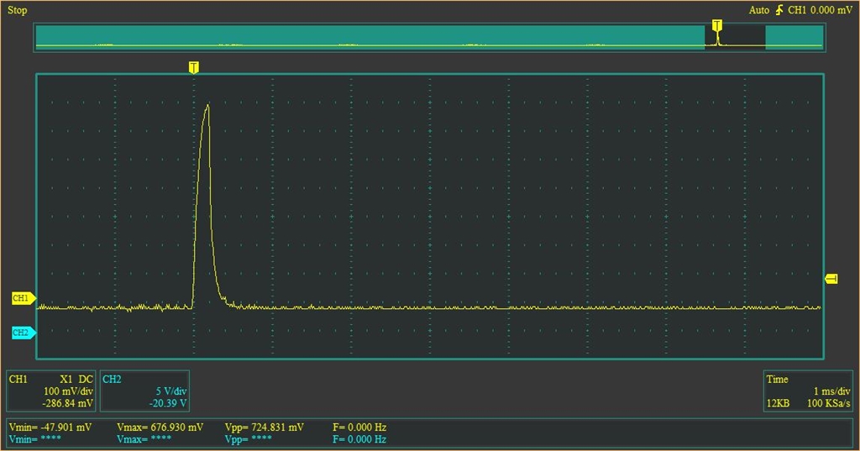Image resolution: width=860 pixels, height=451 pixels.
Task: Click the cyan CH2 ground level marker
Action: click(x=24, y=333)
